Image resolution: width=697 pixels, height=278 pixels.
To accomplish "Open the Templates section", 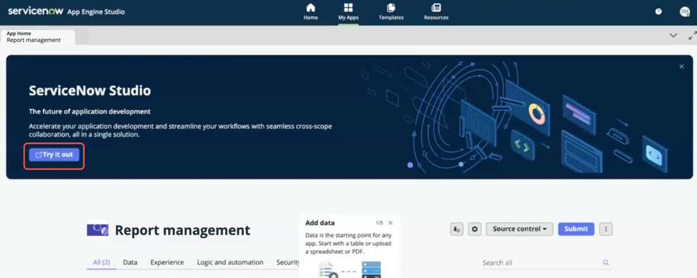I will pos(391,12).
